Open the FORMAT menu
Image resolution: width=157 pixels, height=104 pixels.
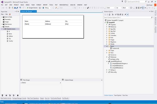point(39,5)
